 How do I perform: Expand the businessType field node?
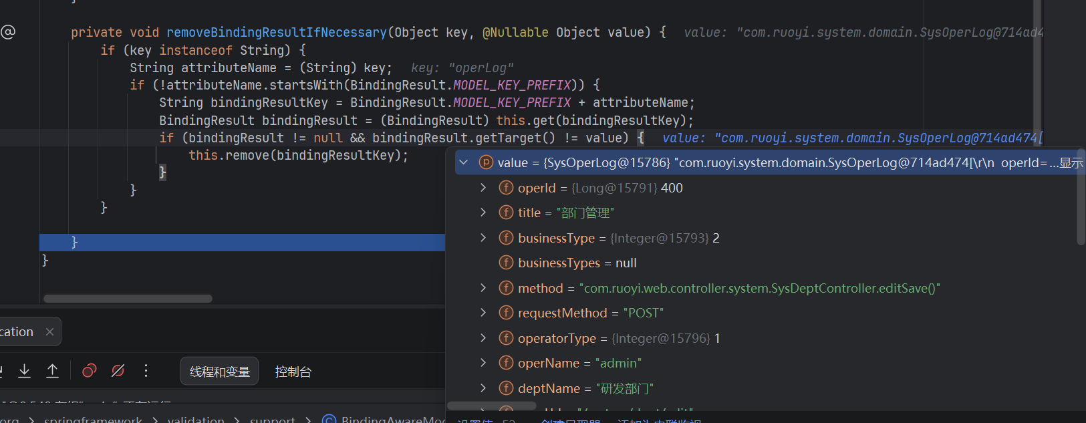point(483,238)
